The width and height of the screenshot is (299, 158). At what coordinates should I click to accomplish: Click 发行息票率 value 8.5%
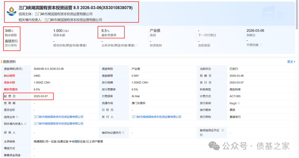135,89
